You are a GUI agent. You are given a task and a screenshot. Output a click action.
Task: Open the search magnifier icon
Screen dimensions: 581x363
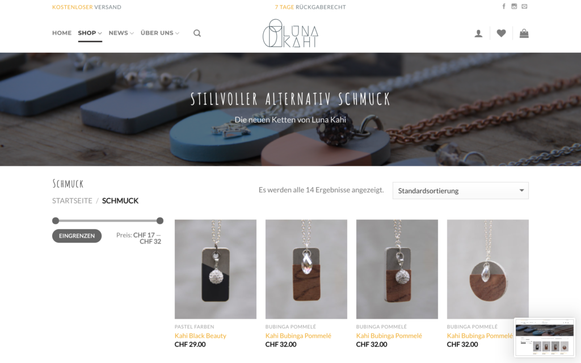[197, 33]
